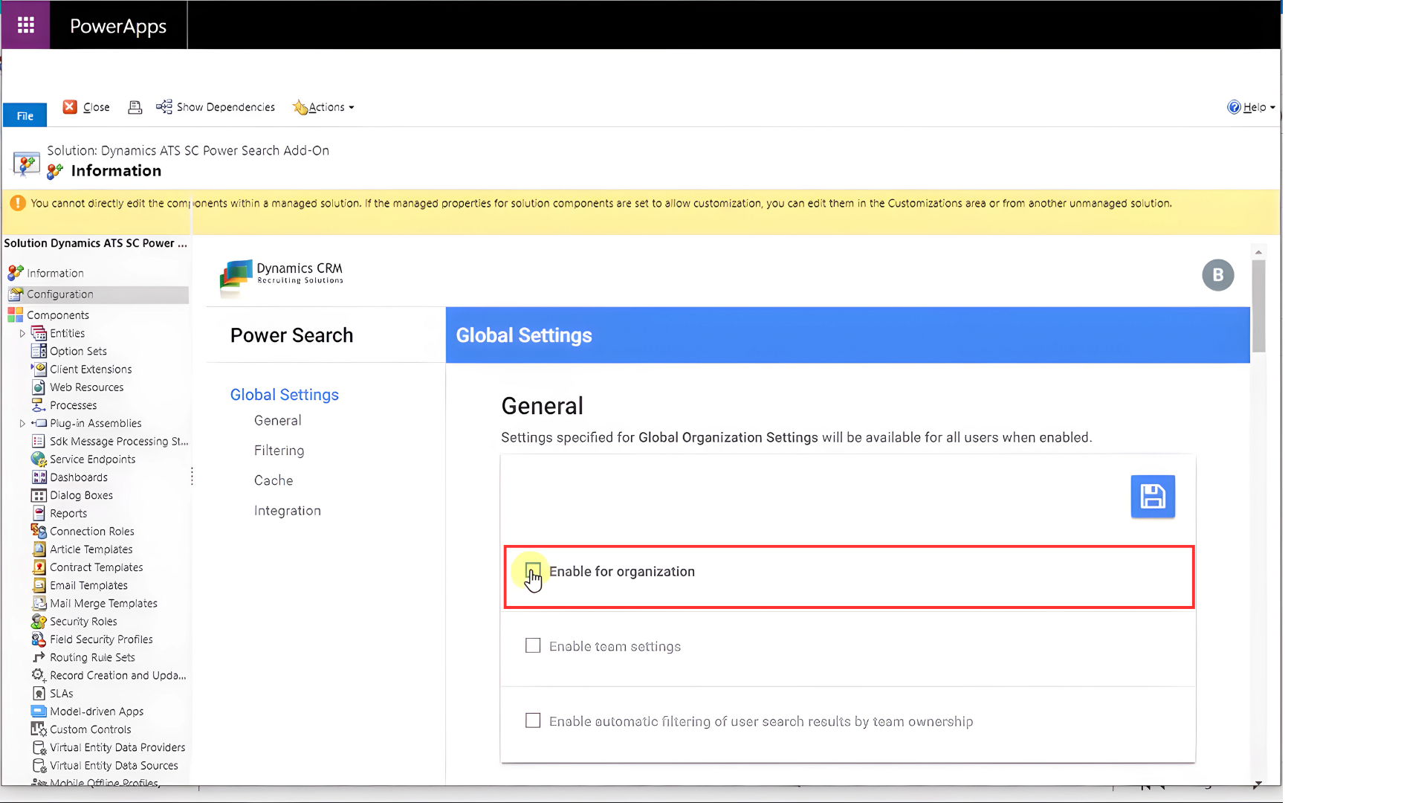Click the Connection Roles icon
This screenshot has height=803, width=1427.
pyautogui.click(x=39, y=531)
